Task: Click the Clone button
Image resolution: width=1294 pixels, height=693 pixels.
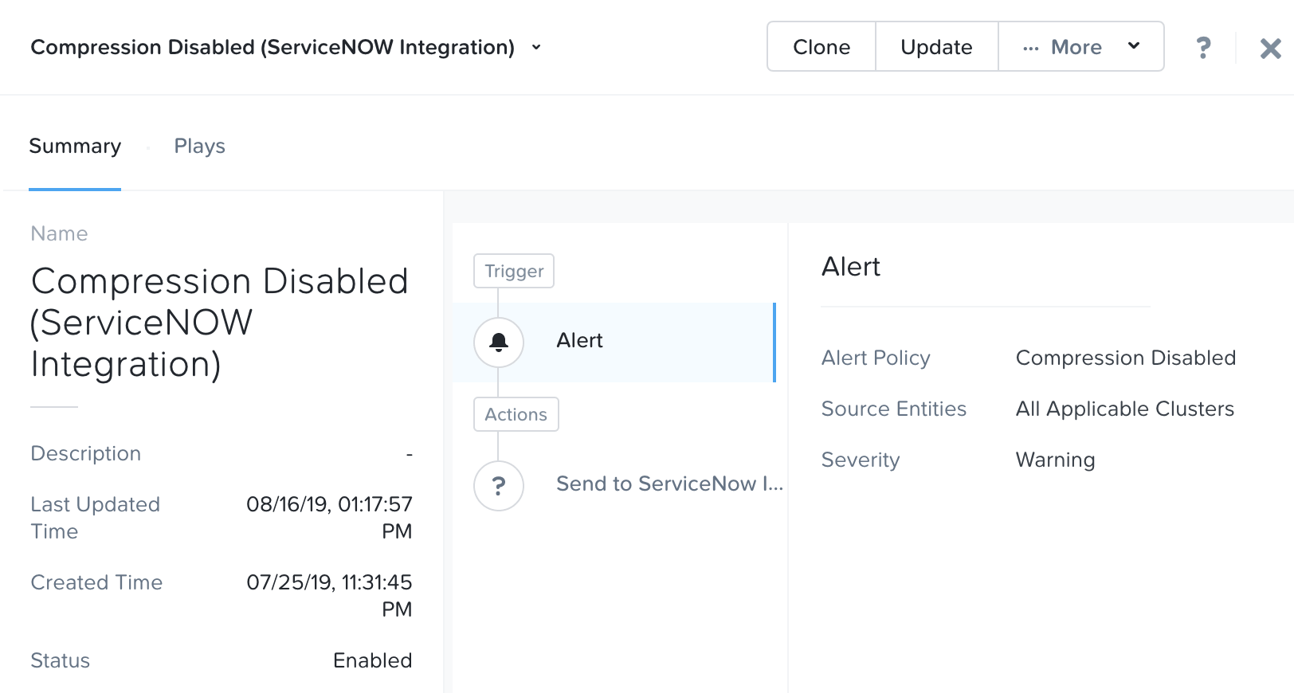Action: pos(821,47)
